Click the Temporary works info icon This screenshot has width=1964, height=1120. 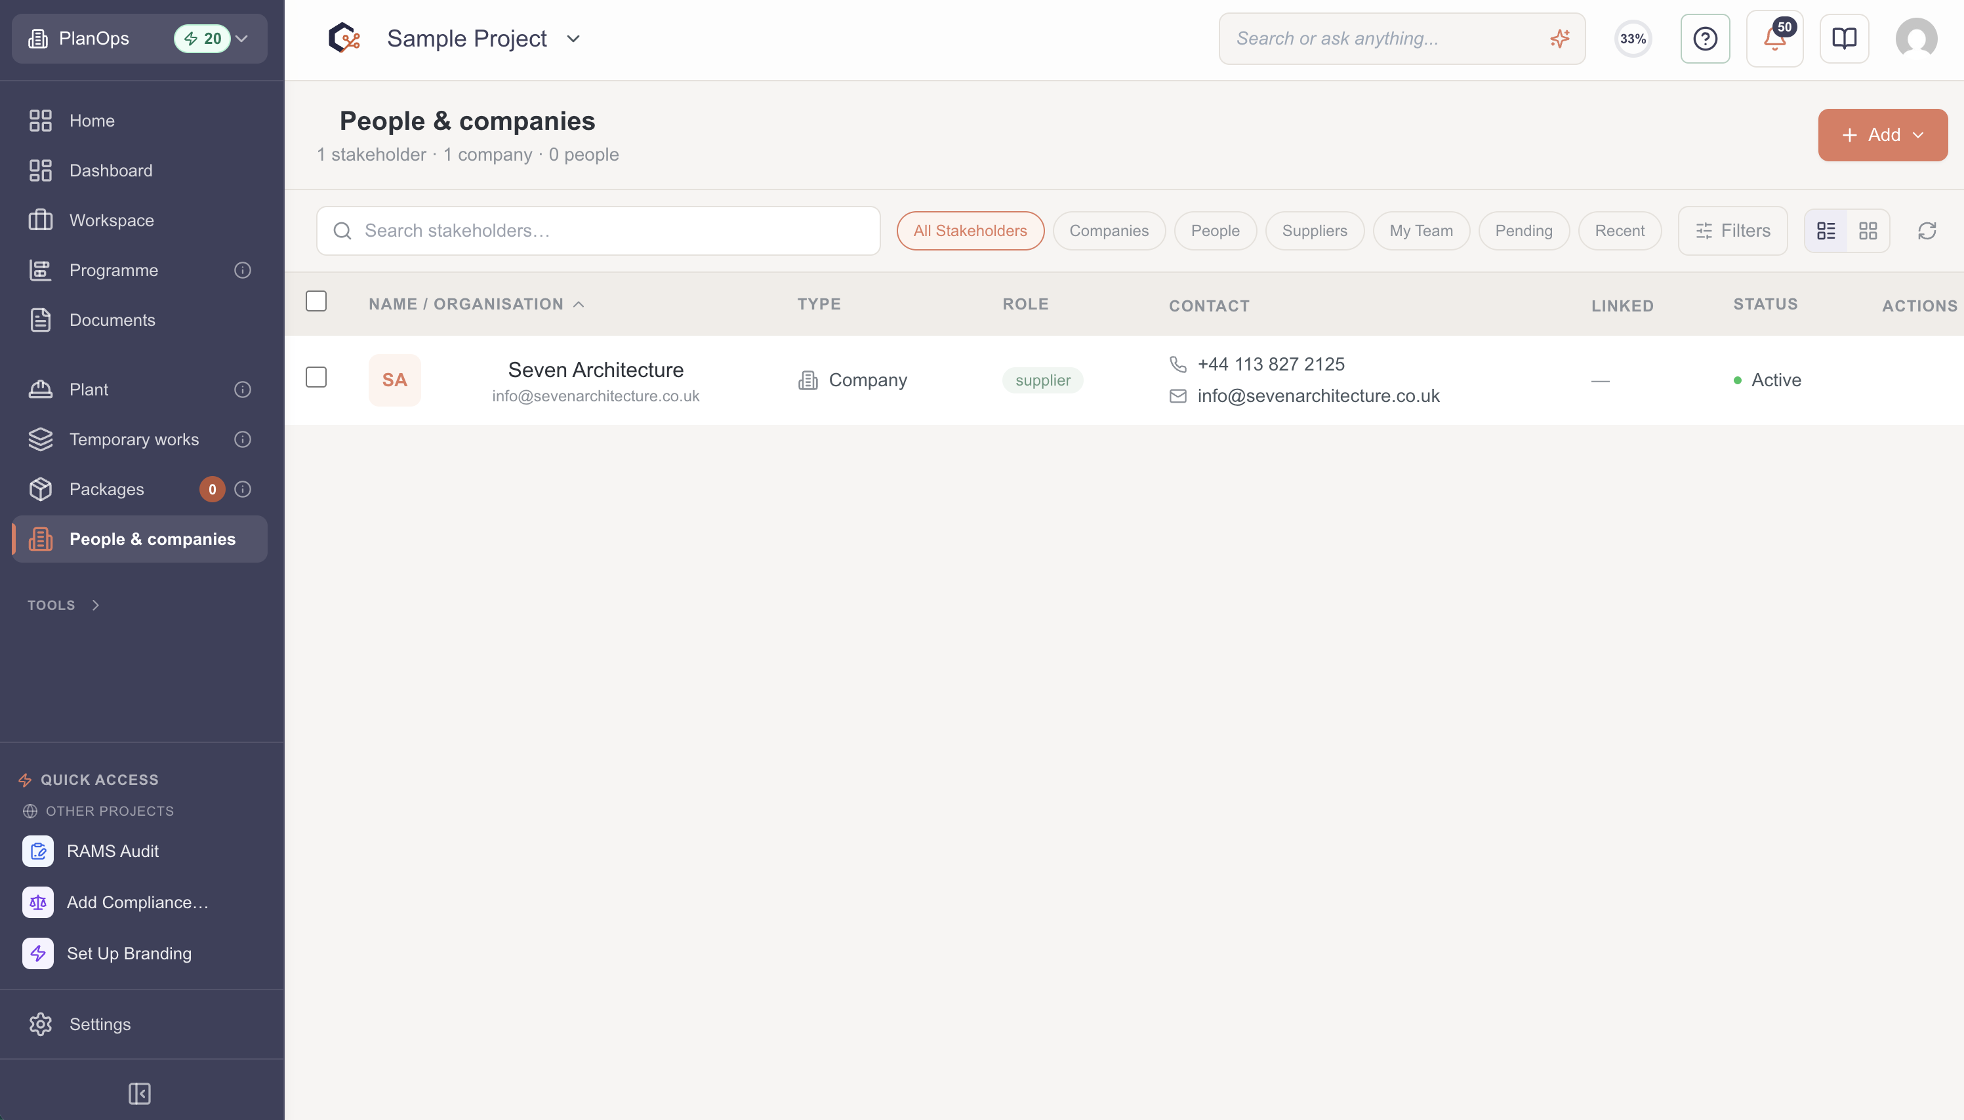242,439
